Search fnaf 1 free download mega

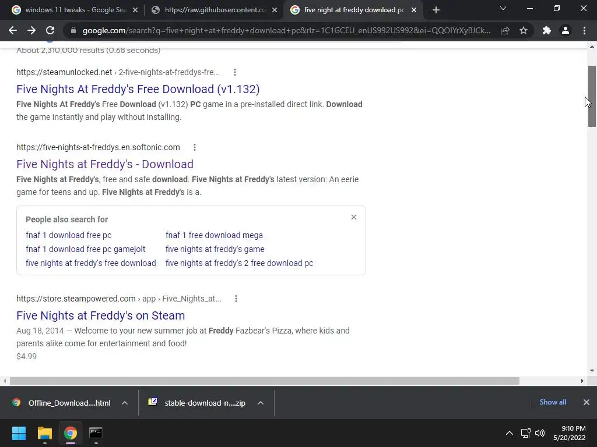tap(214, 235)
